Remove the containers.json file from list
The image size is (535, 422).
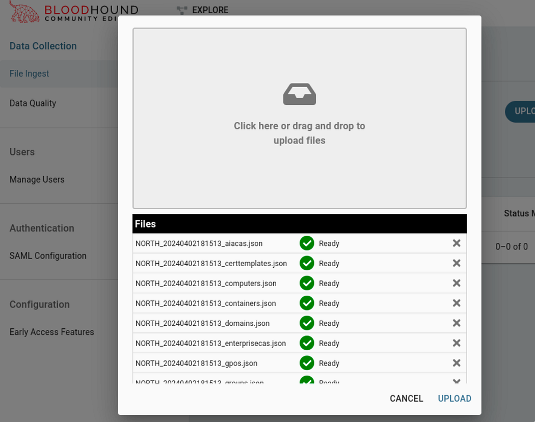[457, 303]
